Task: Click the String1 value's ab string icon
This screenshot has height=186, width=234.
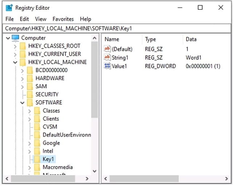Action: pyautogui.click(x=107, y=57)
